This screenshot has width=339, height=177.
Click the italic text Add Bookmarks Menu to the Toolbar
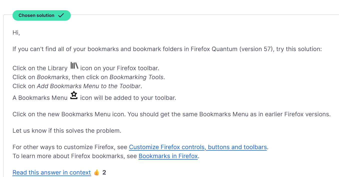click(x=89, y=86)
